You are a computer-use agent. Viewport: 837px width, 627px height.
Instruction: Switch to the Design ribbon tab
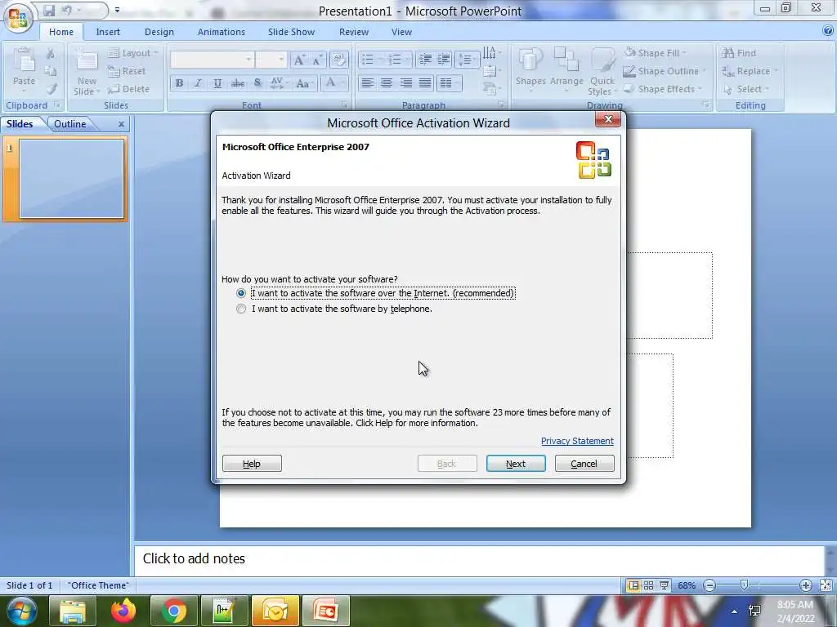click(x=159, y=32)
